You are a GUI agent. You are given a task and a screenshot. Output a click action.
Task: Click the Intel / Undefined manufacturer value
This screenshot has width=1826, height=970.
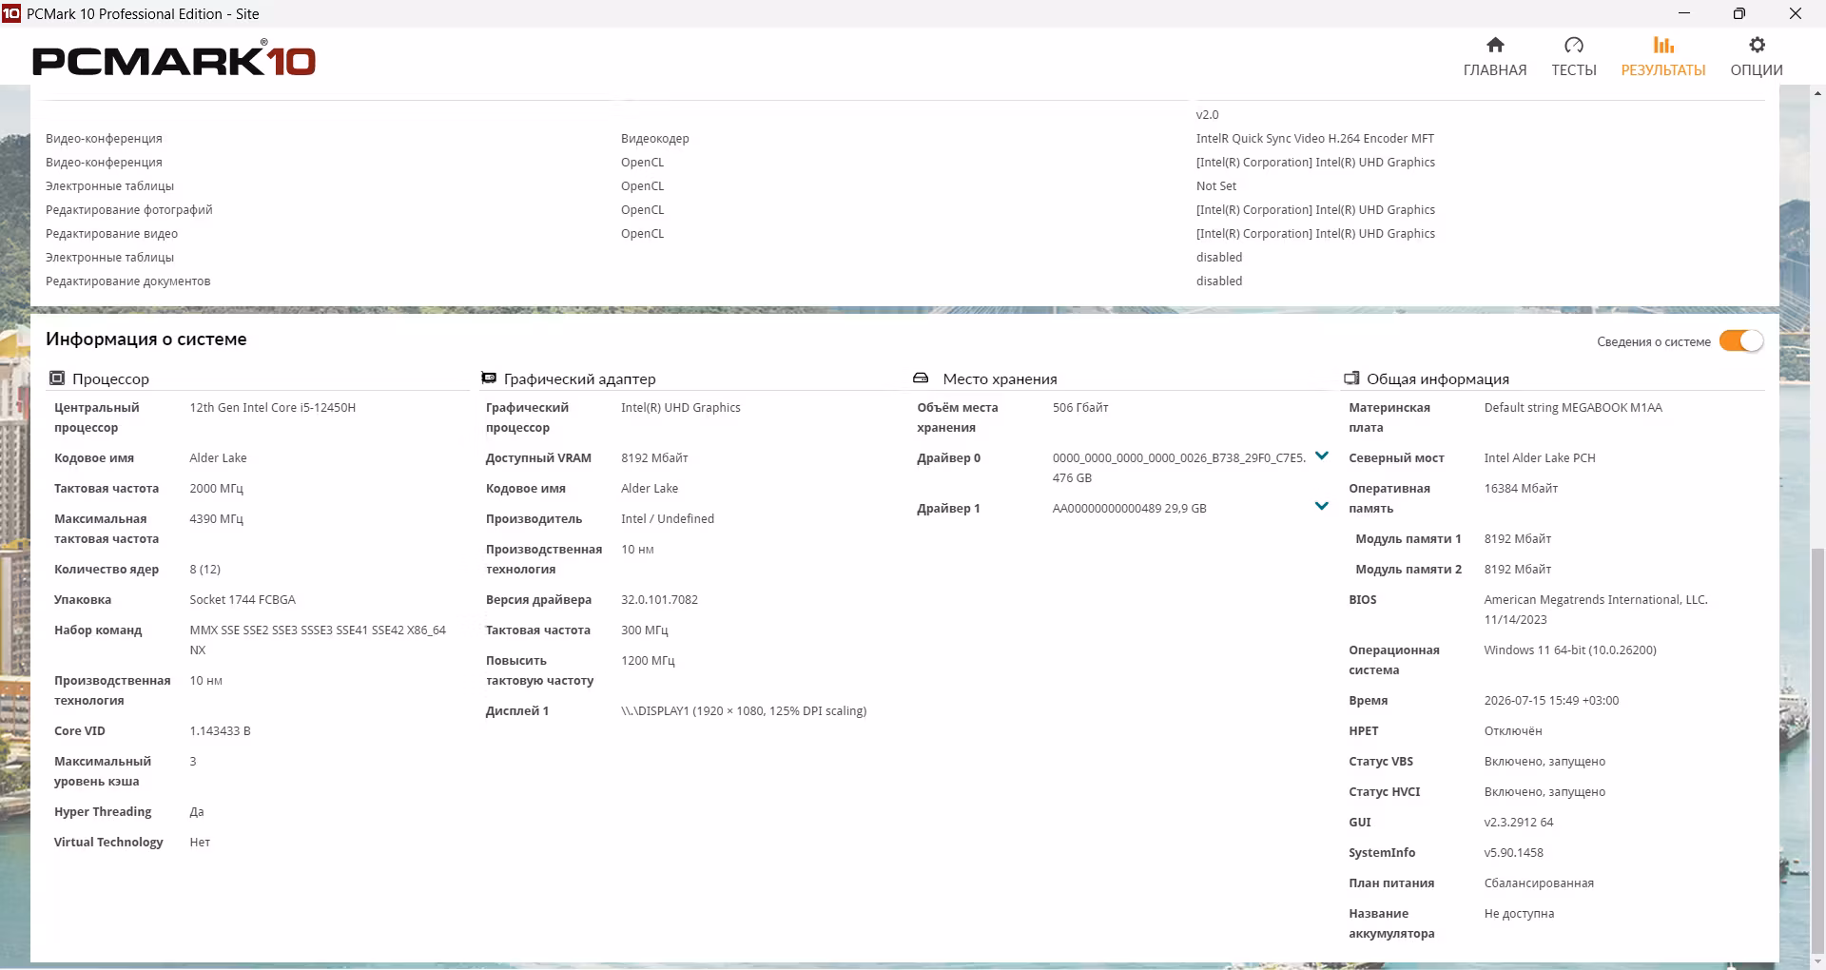[x=668, y=519]
